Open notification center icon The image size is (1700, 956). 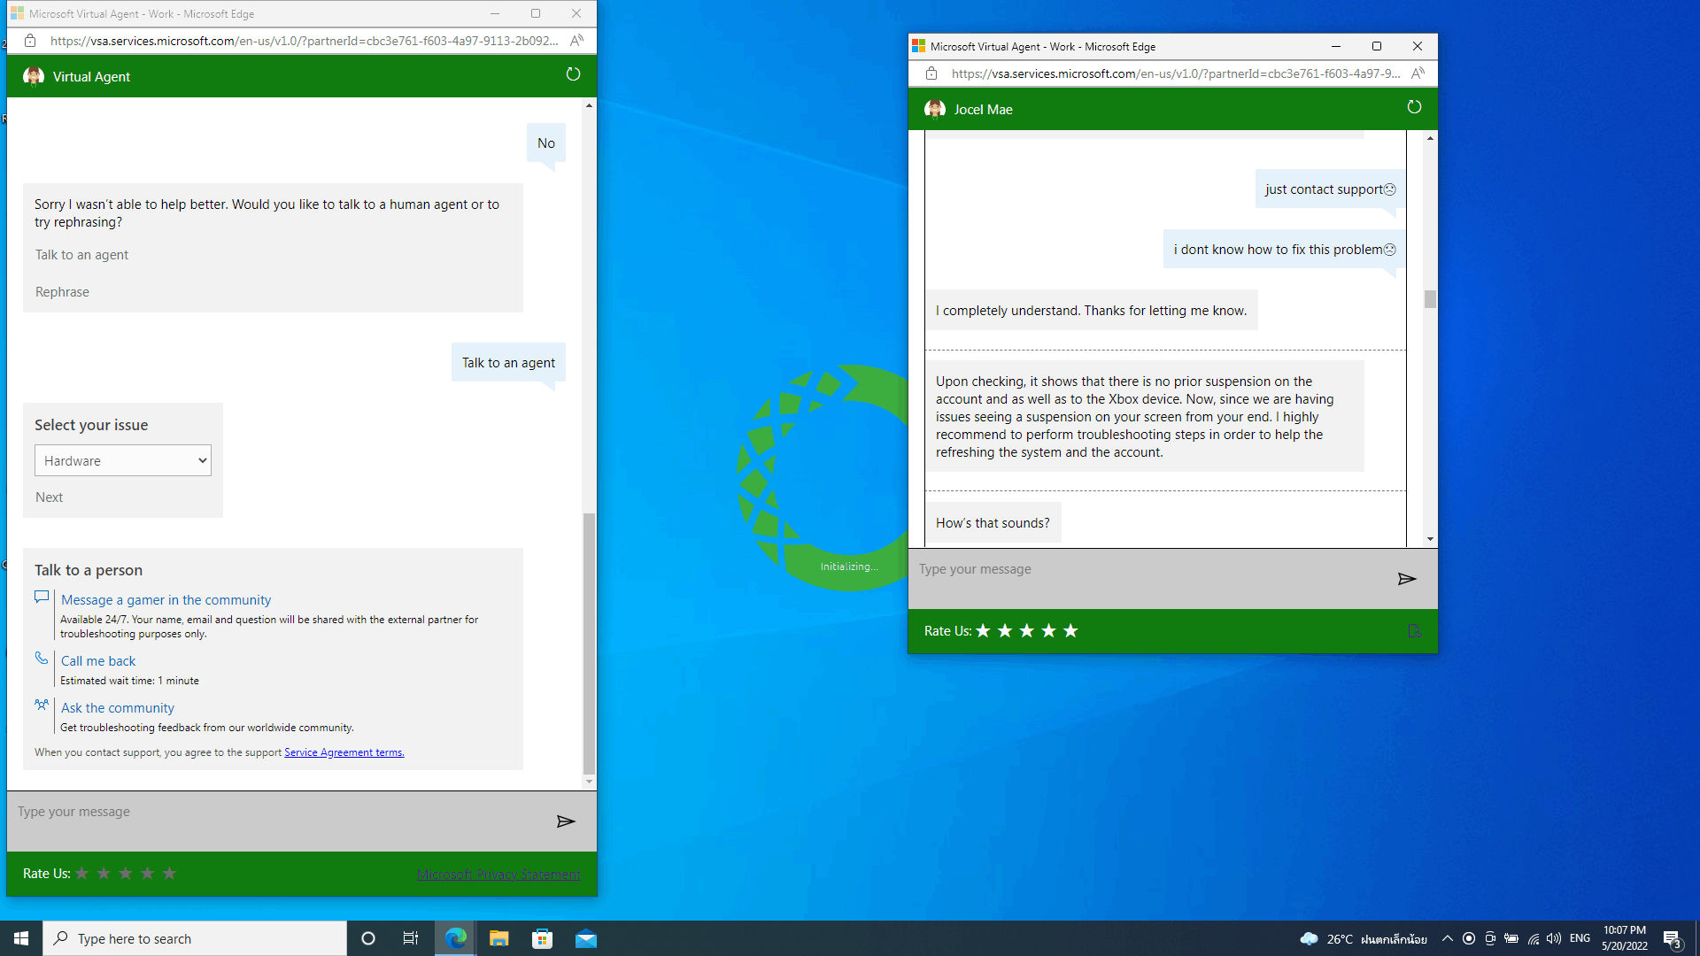(x=1672, y=939)
